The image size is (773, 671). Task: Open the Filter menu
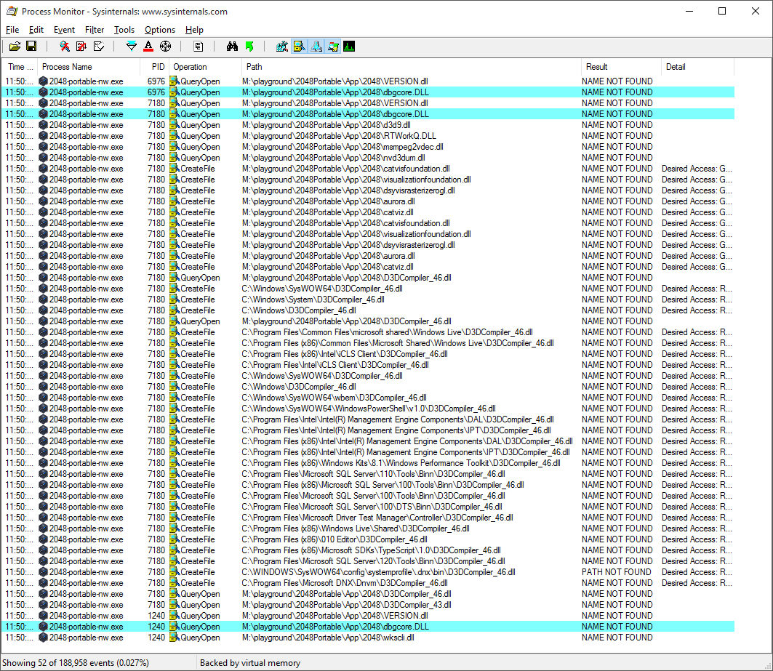pos(94,30)
